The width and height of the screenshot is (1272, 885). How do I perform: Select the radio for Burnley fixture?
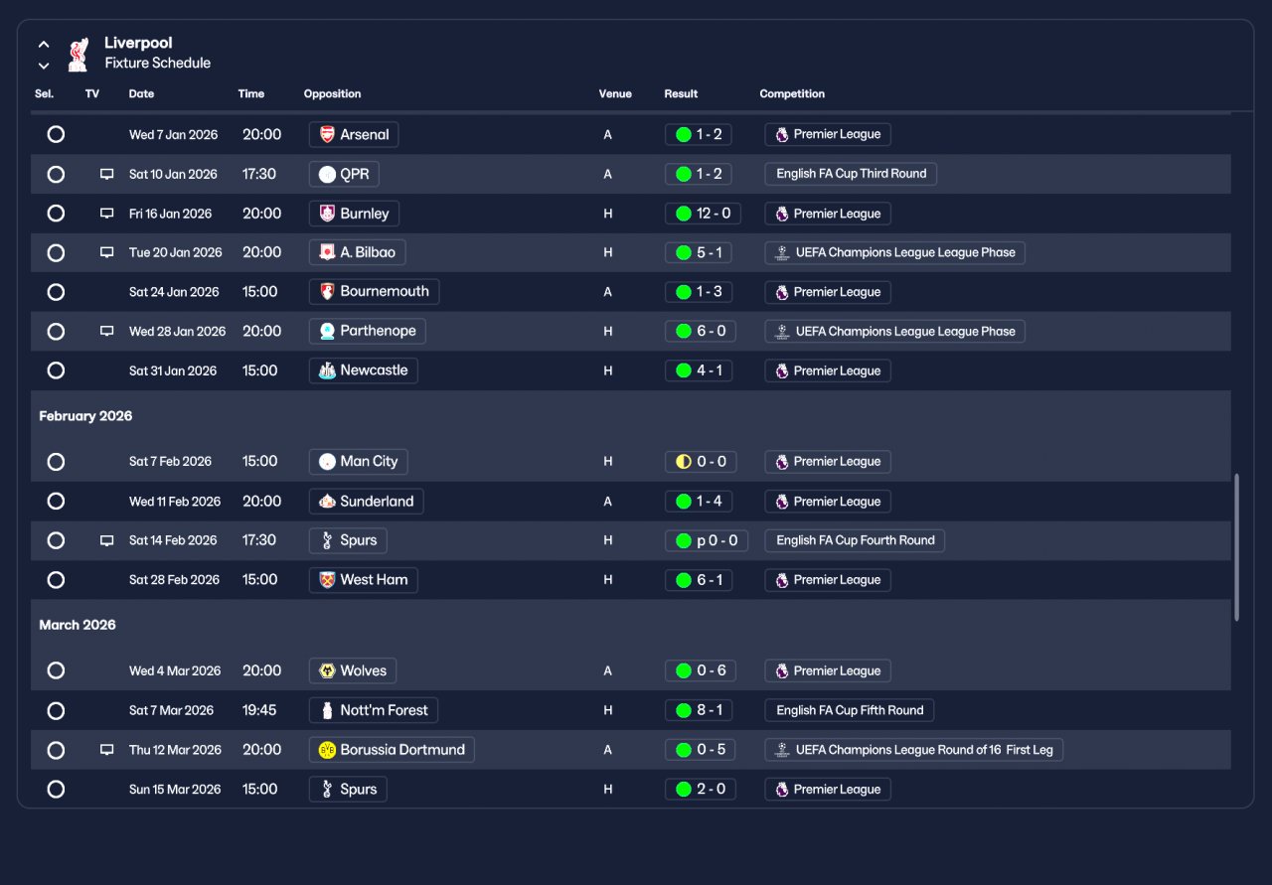pyautogui.click(x=56, y=214)
